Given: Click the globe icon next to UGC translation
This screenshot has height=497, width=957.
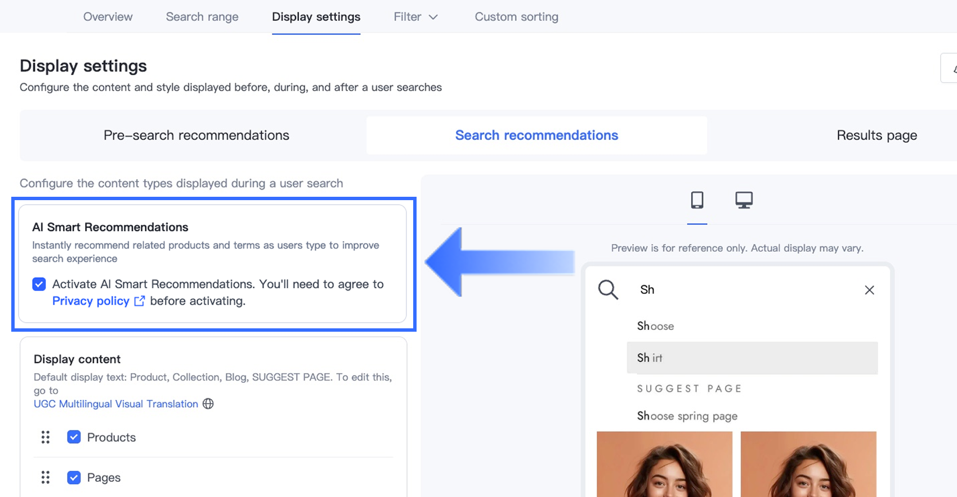Looking at the screenshot, I should tap(208, 404).
